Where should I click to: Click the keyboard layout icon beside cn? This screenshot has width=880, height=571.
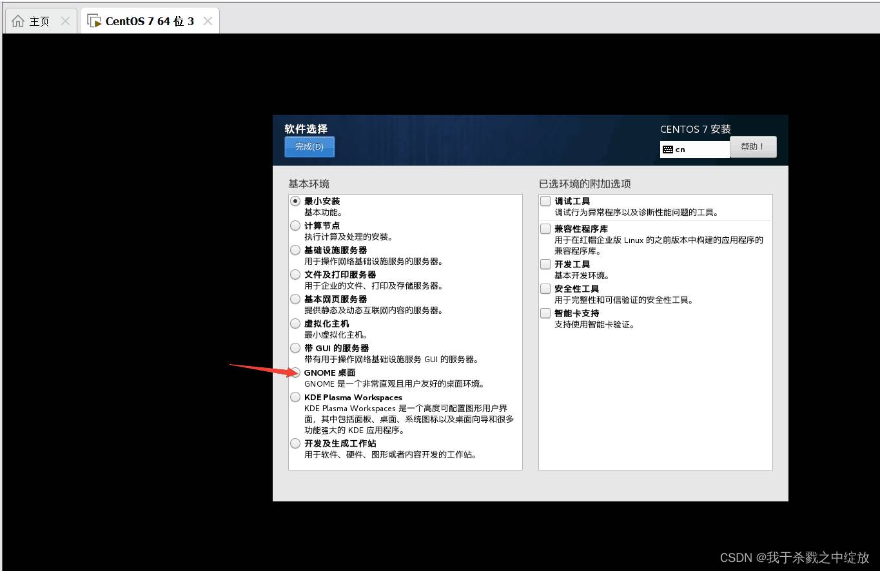[x=668, y=150]
